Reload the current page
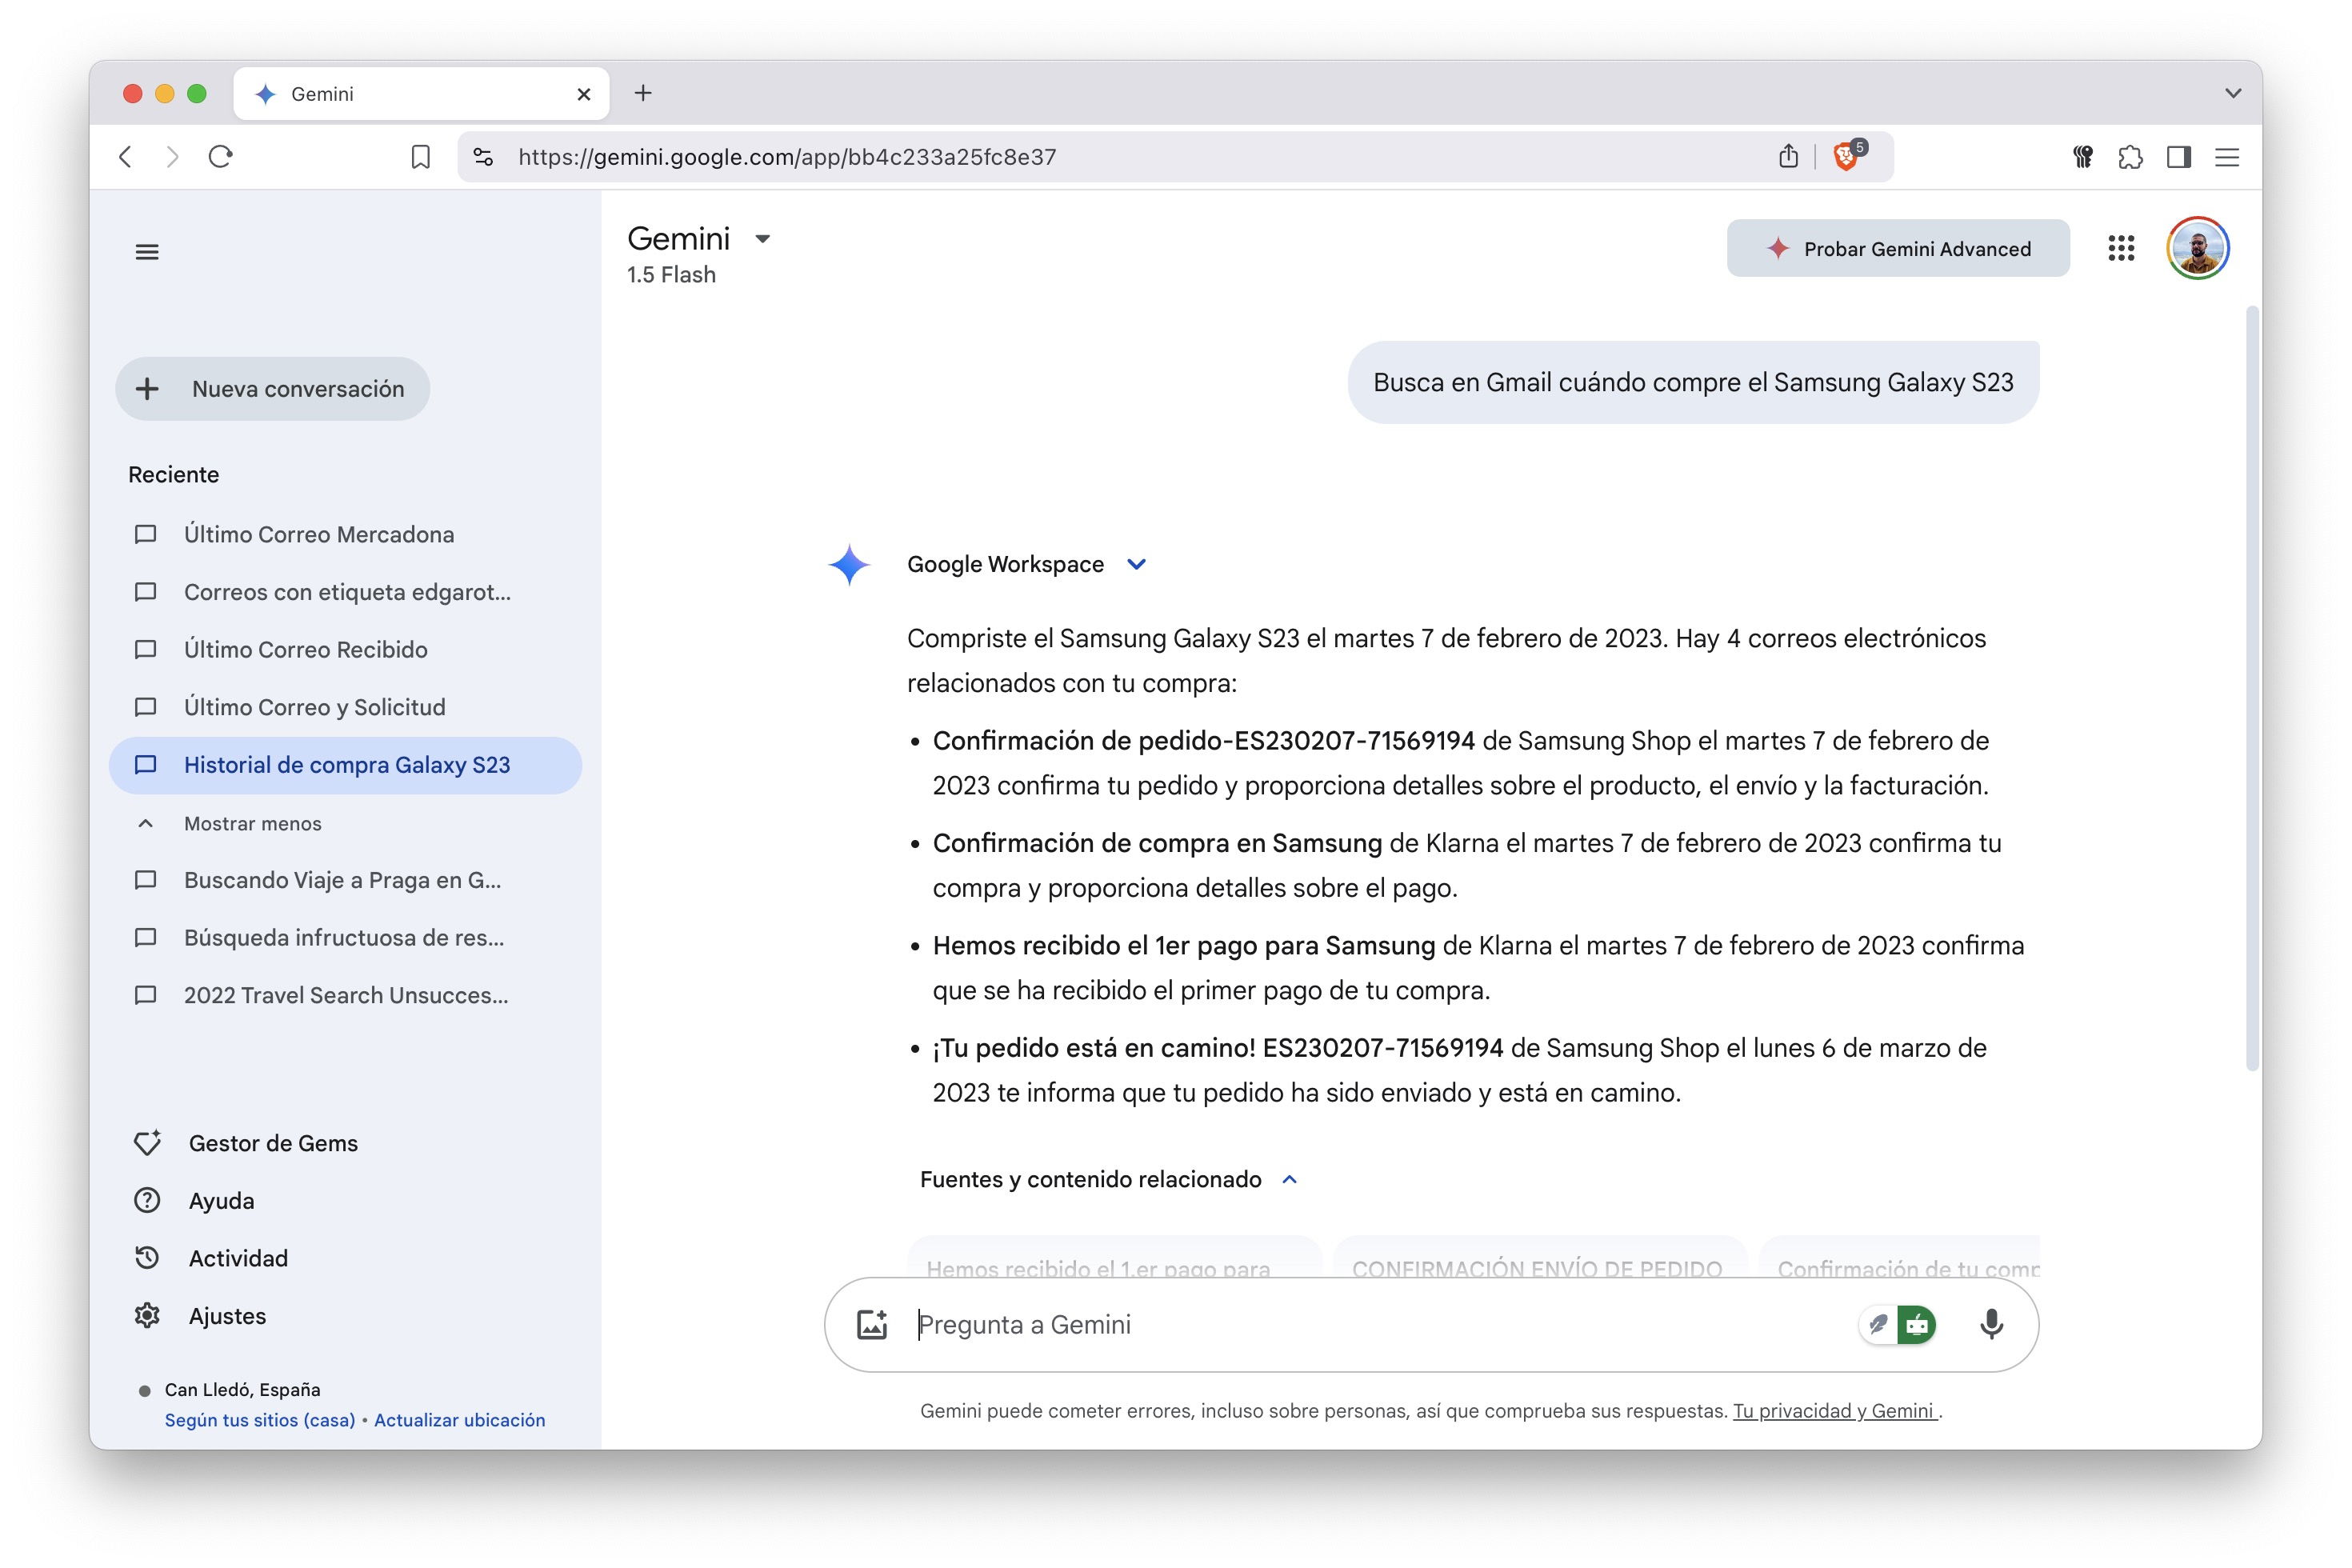Viewport: 2352px width, 1568px height. (x=221, y=157)
